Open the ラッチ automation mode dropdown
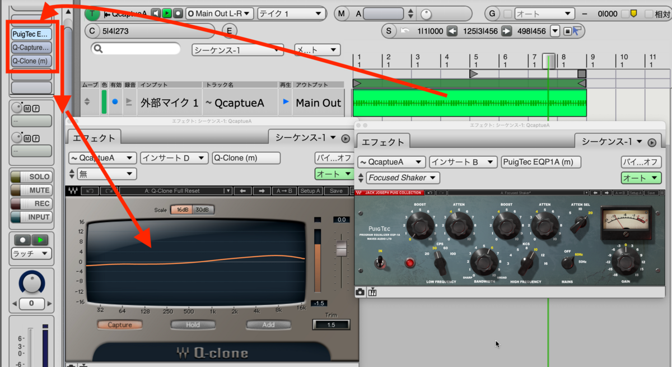The height and width of the screenshot is (367, 672). click(x=31, y=254)
